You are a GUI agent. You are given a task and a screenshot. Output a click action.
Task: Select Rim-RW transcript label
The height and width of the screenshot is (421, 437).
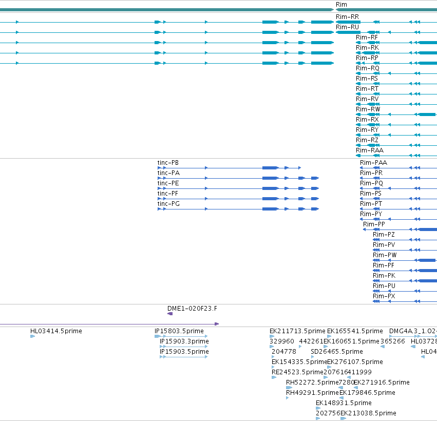click(x=368, y=109)
